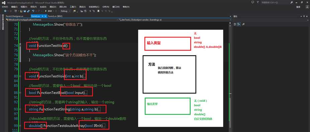The image size is (310, 132).
Task: Click the Find in Files toolbar icon
Action: [75, 11]
